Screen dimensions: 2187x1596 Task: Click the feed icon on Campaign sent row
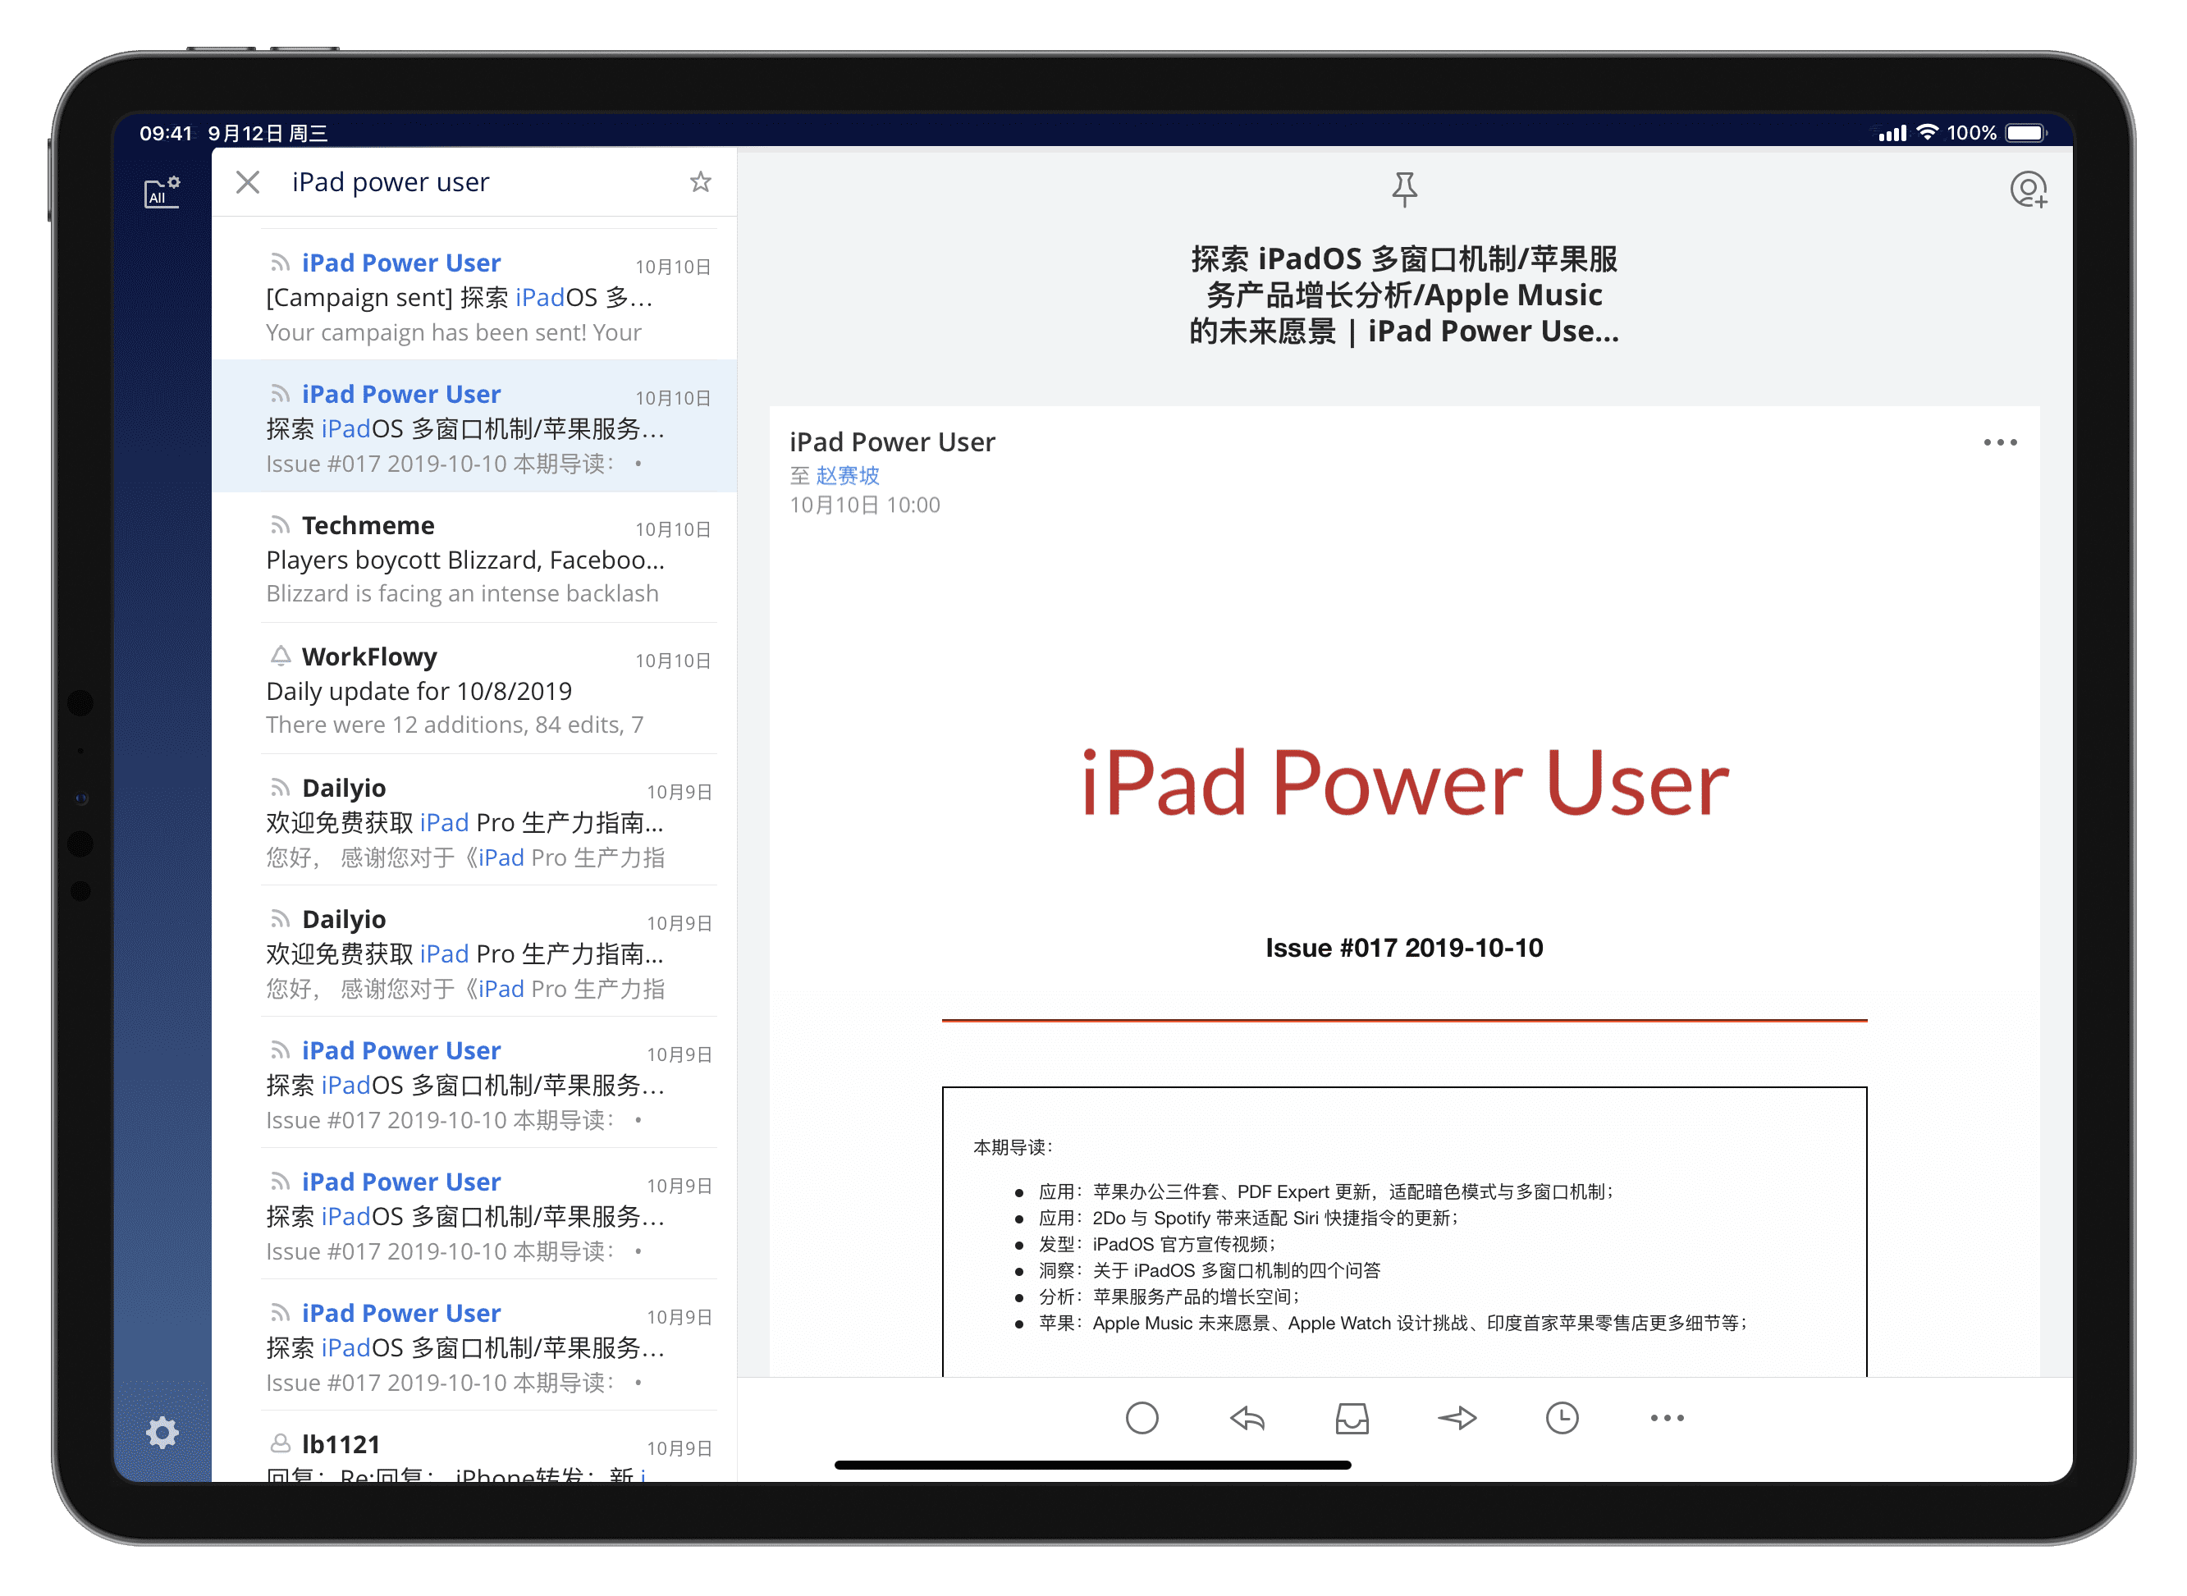click(279, 262)
